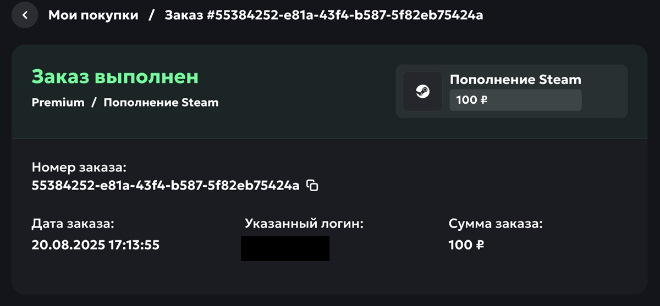Image resolution: width=660 pixels, height=306 pixels.
Task: Open Мои покупки breadcrumb
Action: pyautogui.click(x=94, y=15)
